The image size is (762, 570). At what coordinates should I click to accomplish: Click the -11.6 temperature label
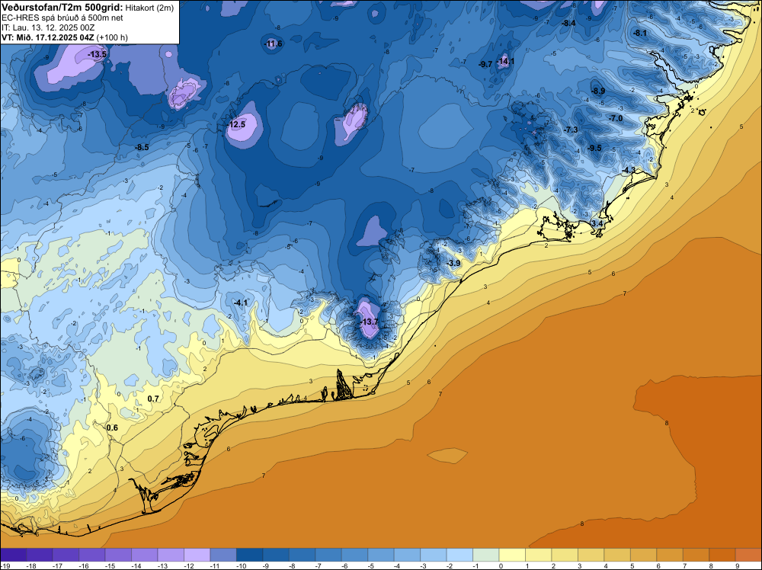(273, 43)
